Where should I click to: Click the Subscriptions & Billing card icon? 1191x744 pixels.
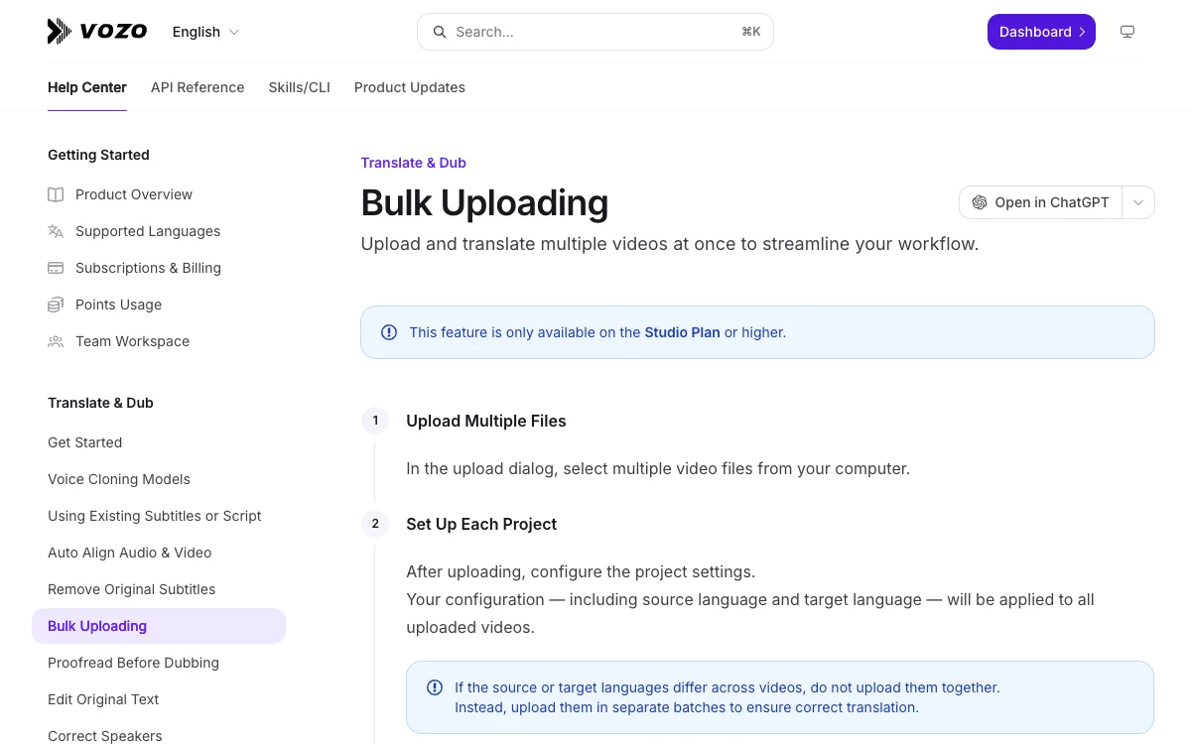[56, 268]
